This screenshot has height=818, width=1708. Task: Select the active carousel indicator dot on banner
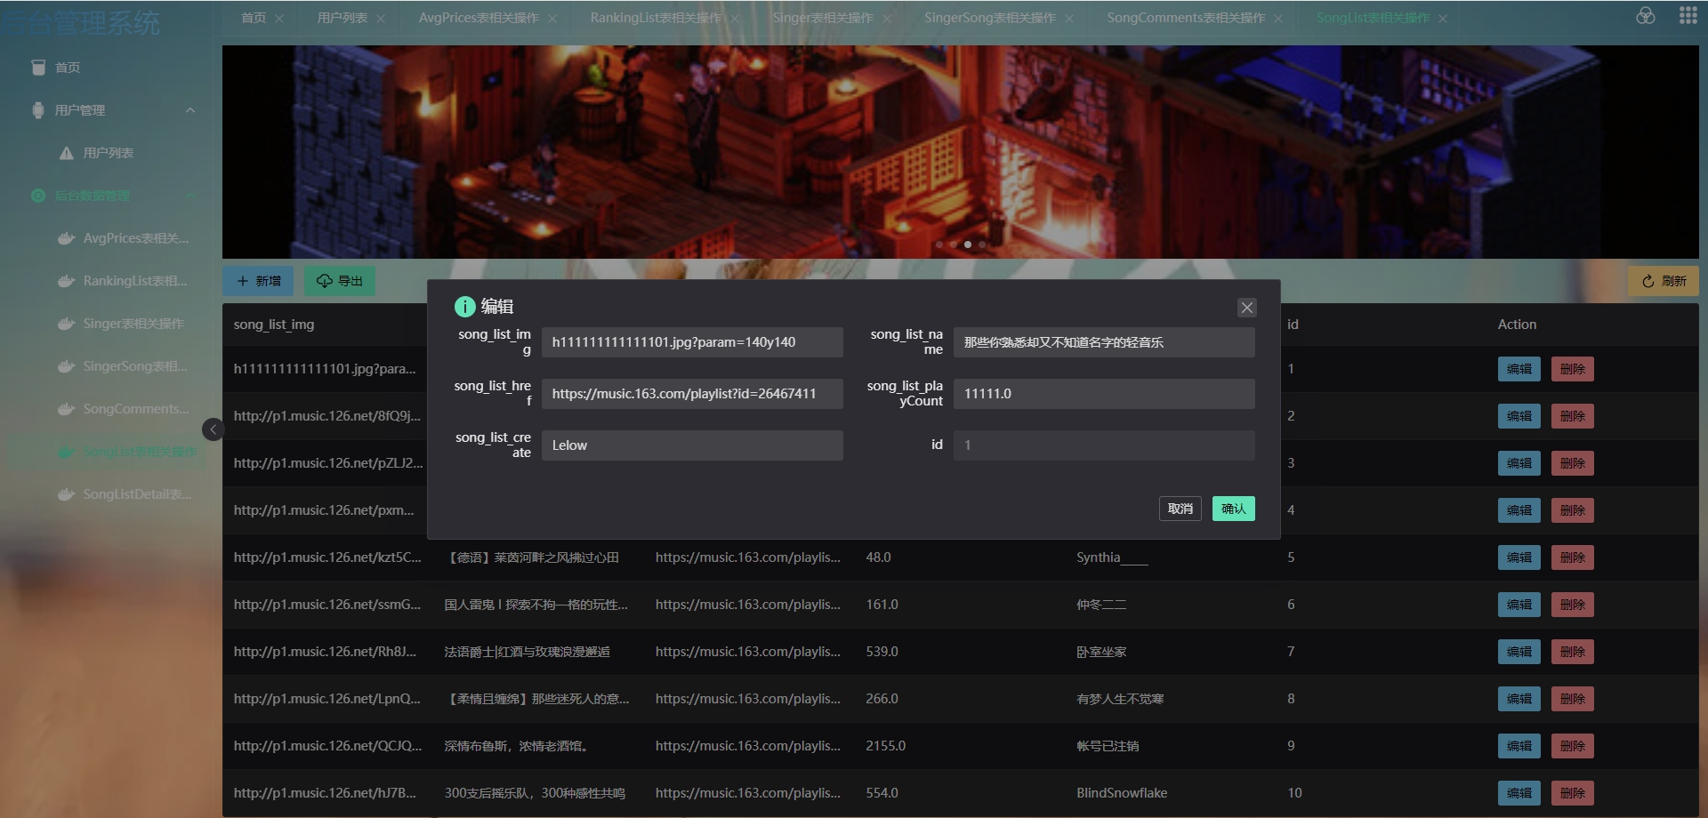click(x=968, y=245)
